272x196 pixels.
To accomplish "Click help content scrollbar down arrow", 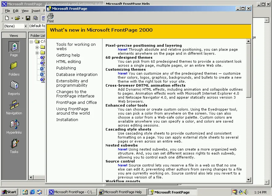I will click(x=249, y=180).
